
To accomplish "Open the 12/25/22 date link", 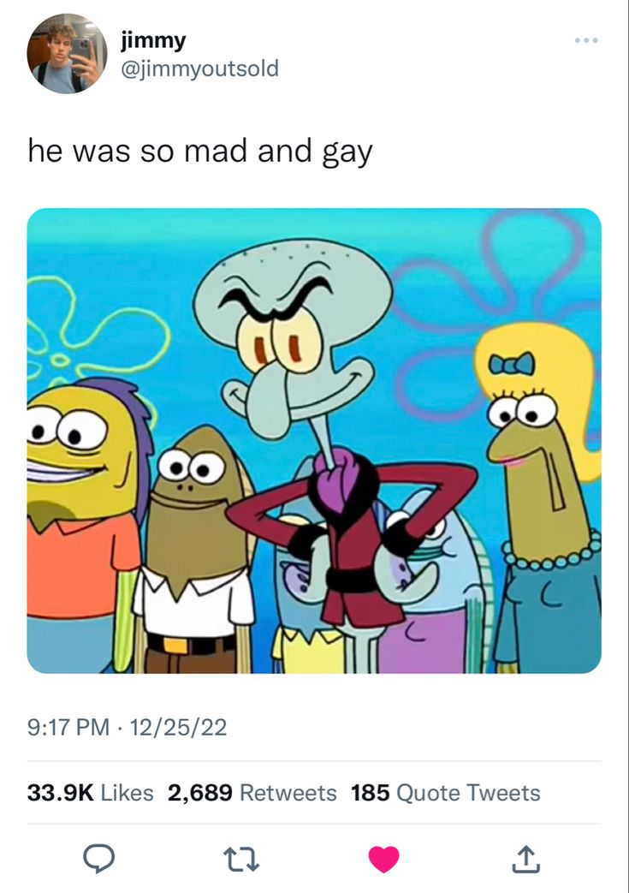I will (179, 727).
